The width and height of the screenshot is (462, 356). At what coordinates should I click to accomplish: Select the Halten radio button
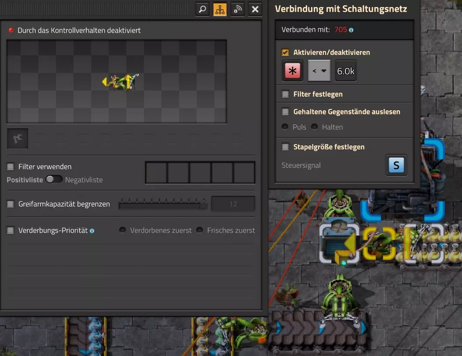(x=315, y=127)
